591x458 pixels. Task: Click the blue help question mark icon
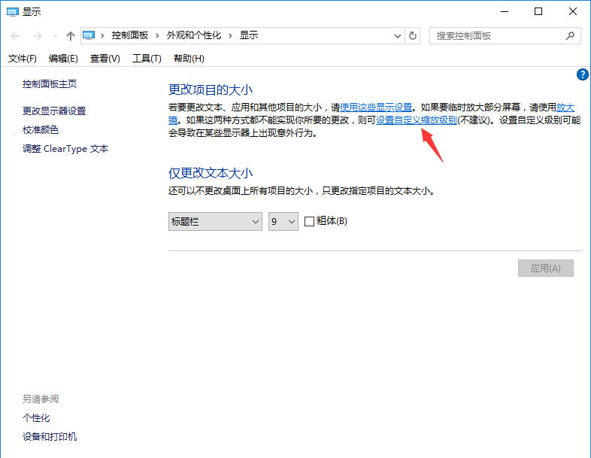point(582,74)
